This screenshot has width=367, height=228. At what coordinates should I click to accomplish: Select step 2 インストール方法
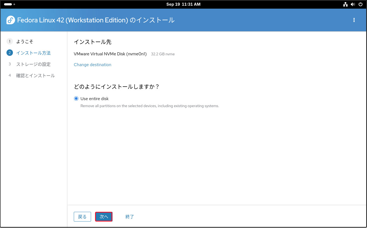(33, 53)
